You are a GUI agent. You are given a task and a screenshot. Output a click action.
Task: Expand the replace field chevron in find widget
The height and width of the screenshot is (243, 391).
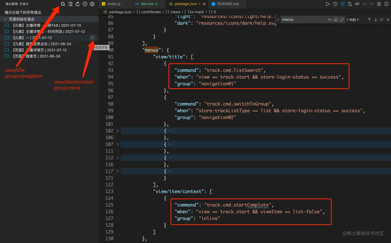coord(278,20)
